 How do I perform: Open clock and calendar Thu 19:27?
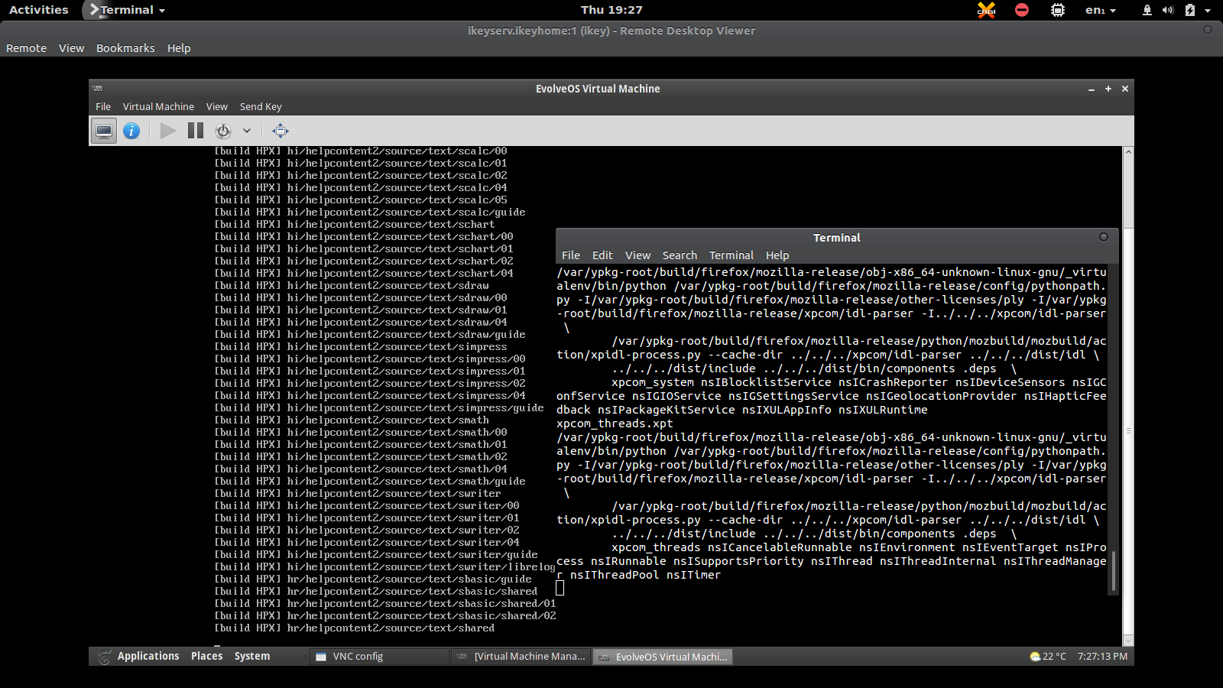[x=611, y=10]
